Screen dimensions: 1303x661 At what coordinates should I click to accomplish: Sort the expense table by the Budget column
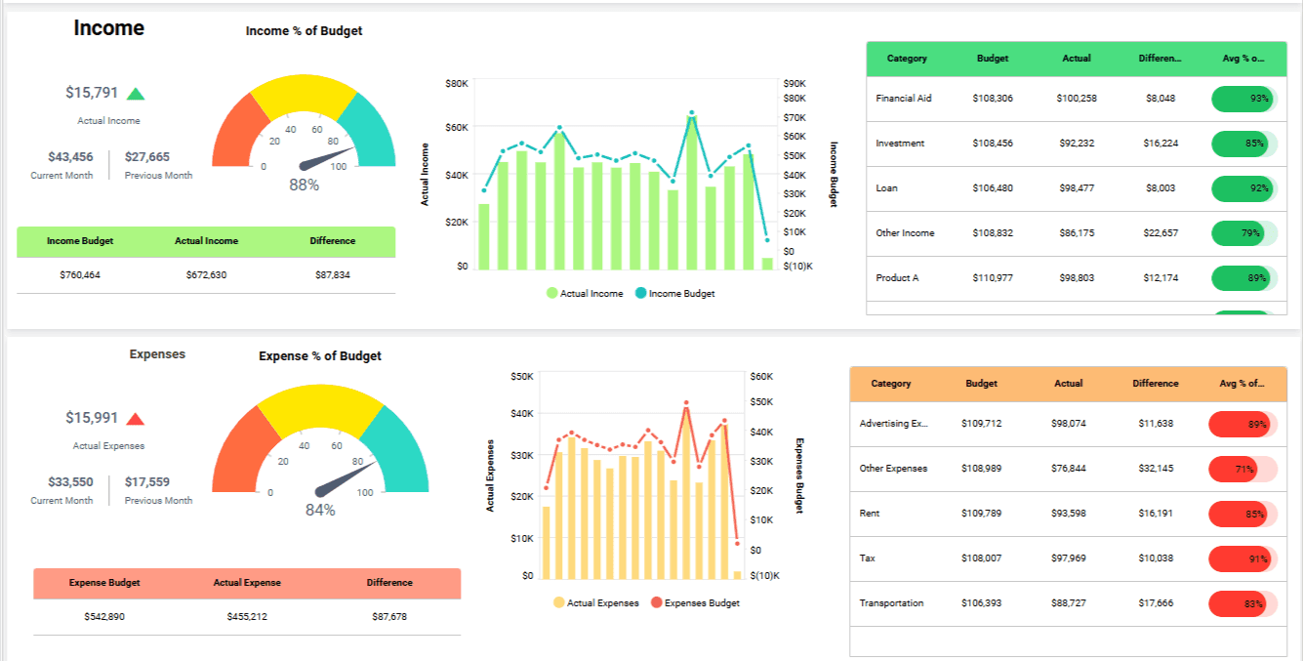click(x=981, y=384)
